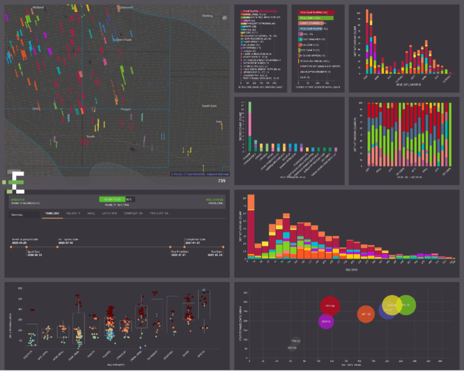Image resolution: width=464 pixels, height=371 pixels.
Task: Click the magenta bubble in bubble chart
Action: tap(326, 321)
